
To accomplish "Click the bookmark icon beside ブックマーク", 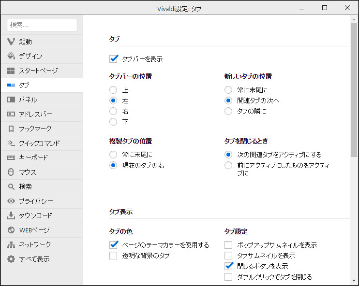I will click(x=11, y=129).
